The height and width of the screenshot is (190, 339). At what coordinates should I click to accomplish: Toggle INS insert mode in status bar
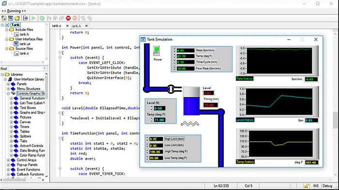pyautogui.click(x=316, y=186)
